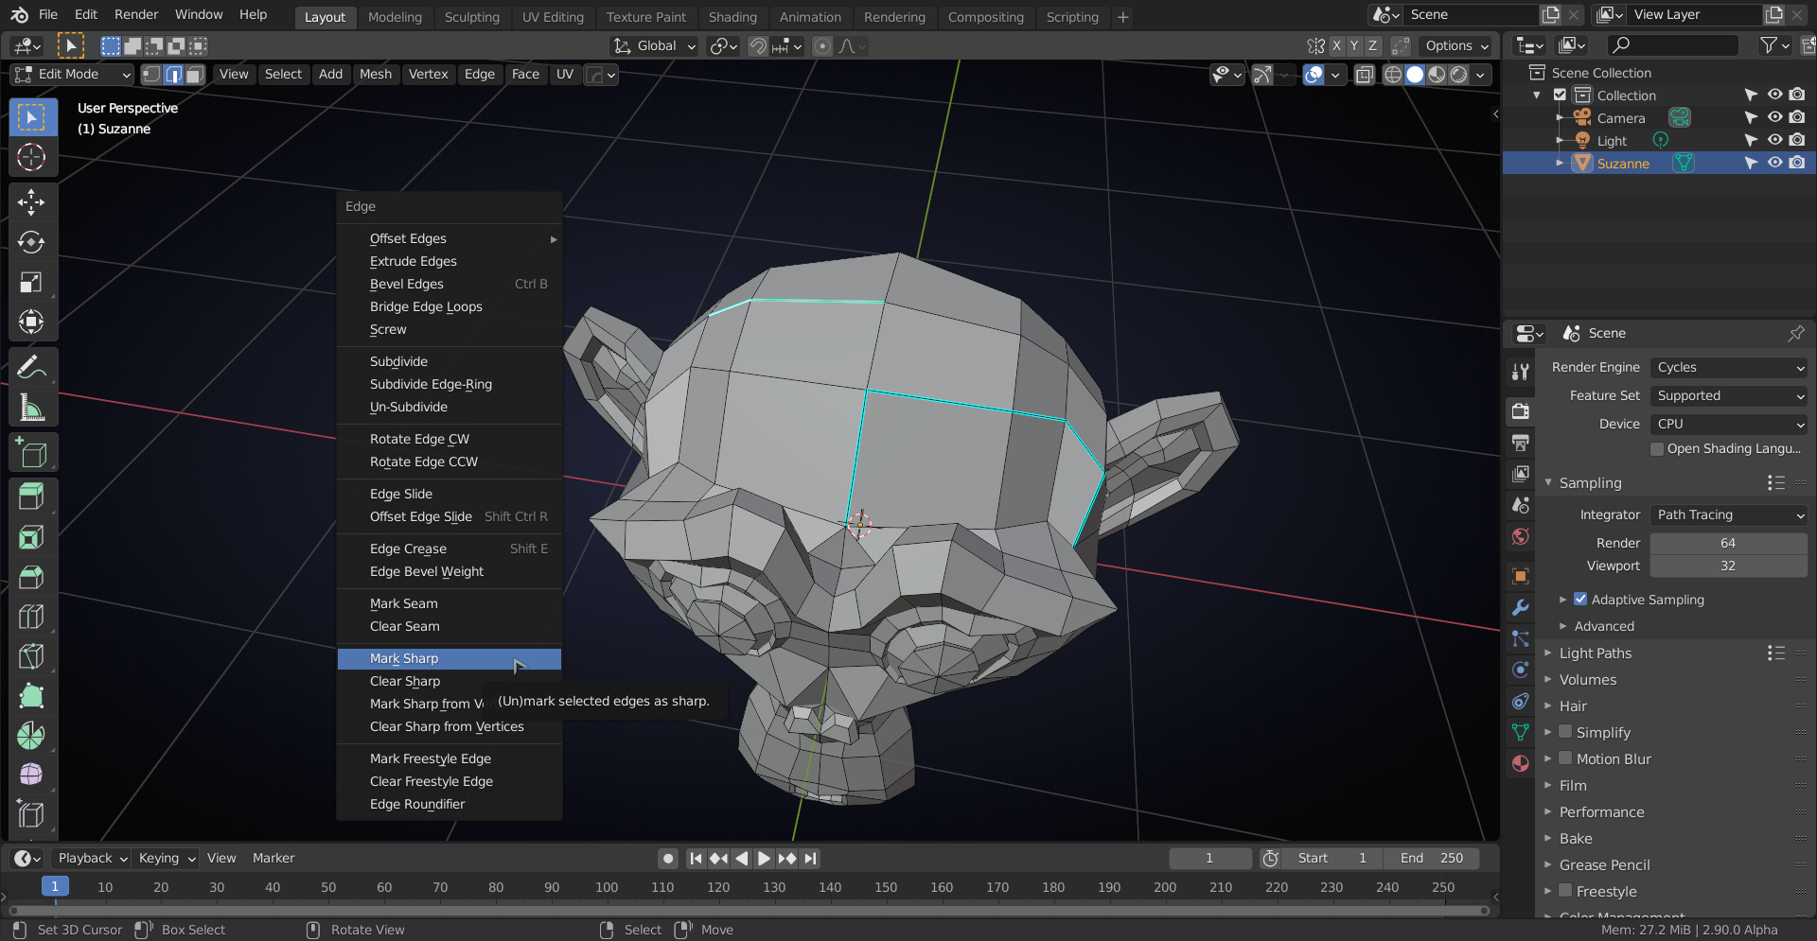Switch to the Sculpting workspace tab
The image size is (1817, 941).
(471, 17)
